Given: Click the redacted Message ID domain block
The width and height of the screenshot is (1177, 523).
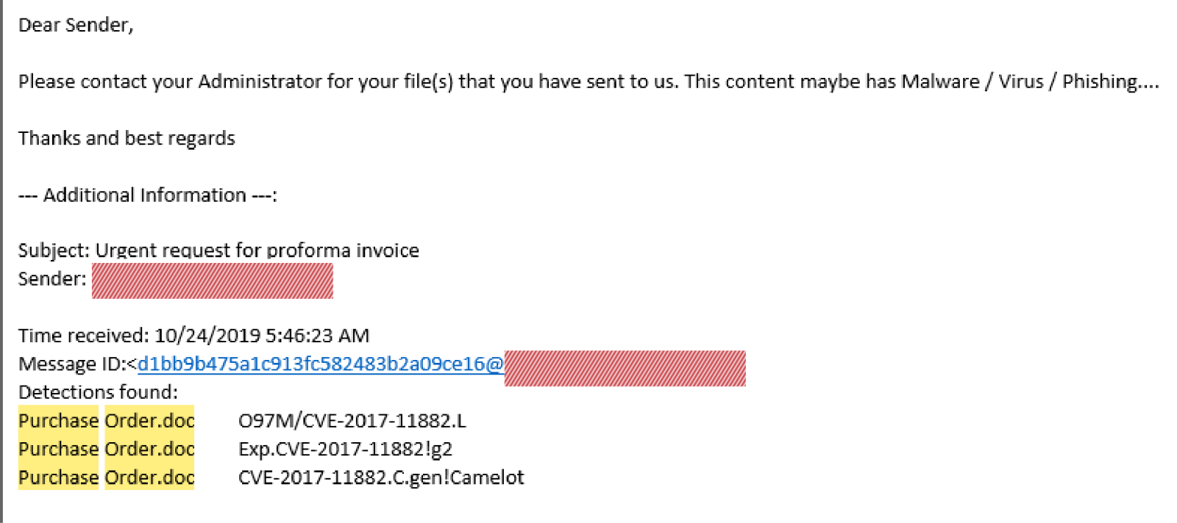Looking at the screenshot, I should coord(625,368).
